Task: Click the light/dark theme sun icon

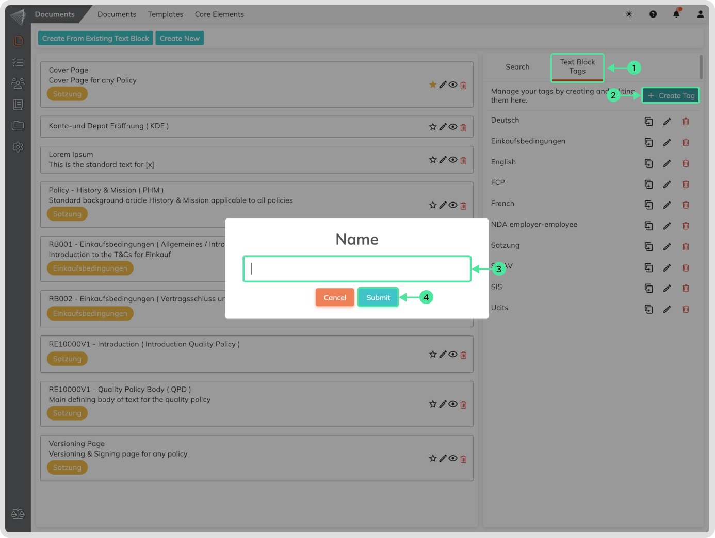Action: [629, 14]
